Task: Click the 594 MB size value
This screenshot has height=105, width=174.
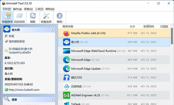Action: [132, 42]
